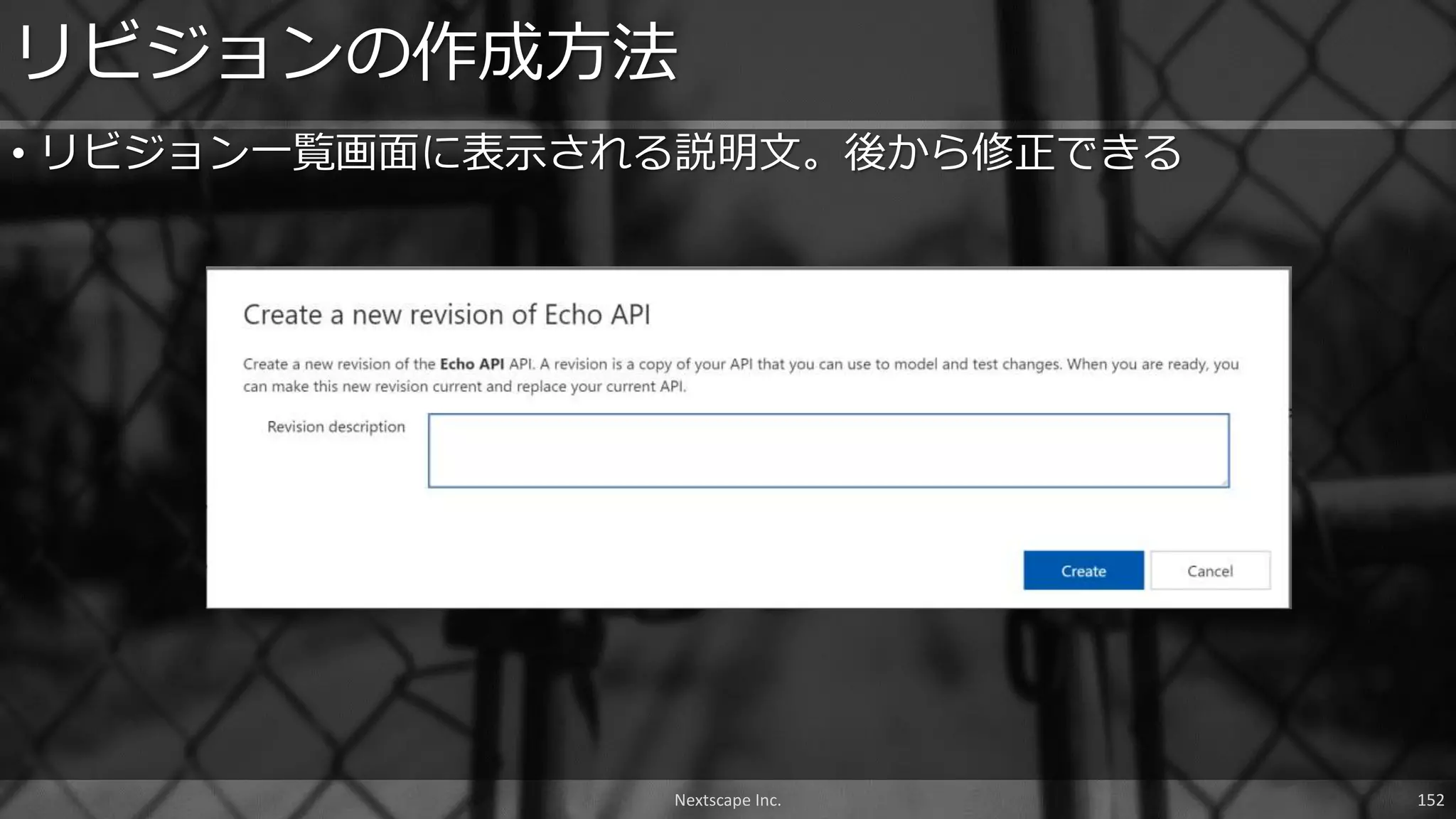Click the blue Create button
Image resolution: width=1456 pixels, height=819 pixels.
tap(1083, 570)
